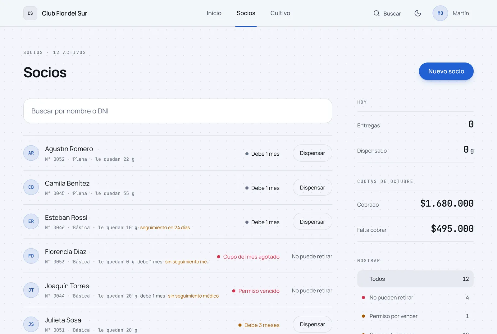Screen dimensions: 497x334
Task: Click the Entregas row in Hoy
Action: pyautogui.click(x=415, y=125)
